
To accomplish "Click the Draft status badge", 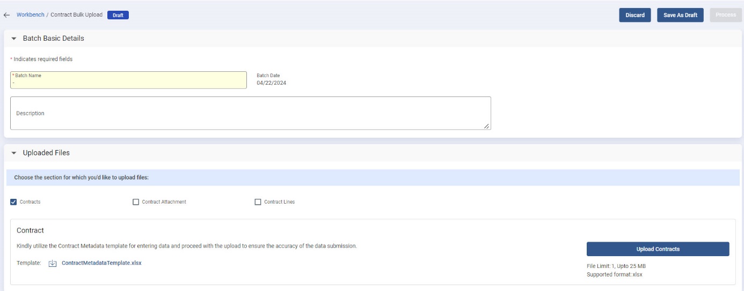I will tap(118, 15).
